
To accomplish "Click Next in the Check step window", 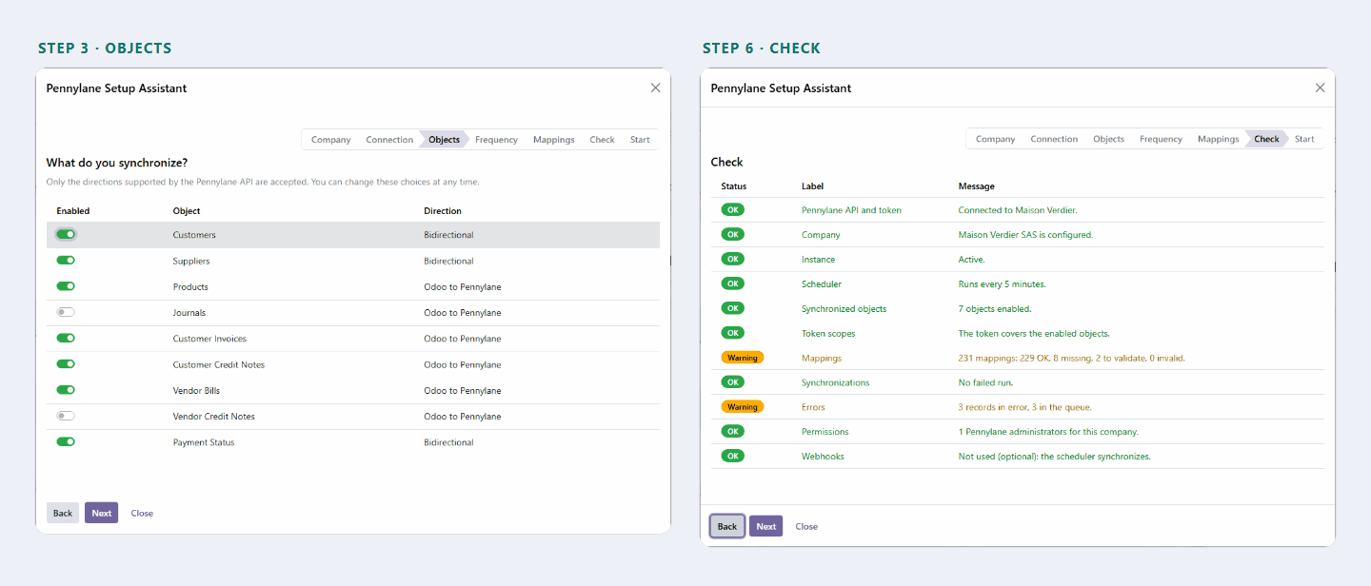I will [766, 526].
